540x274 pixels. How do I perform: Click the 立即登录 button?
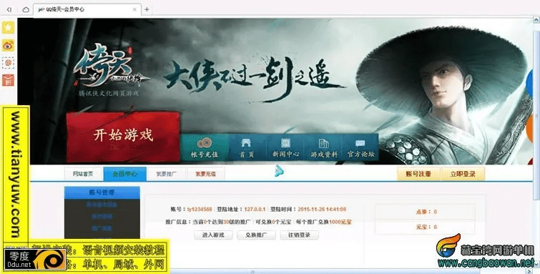[463, 174]
